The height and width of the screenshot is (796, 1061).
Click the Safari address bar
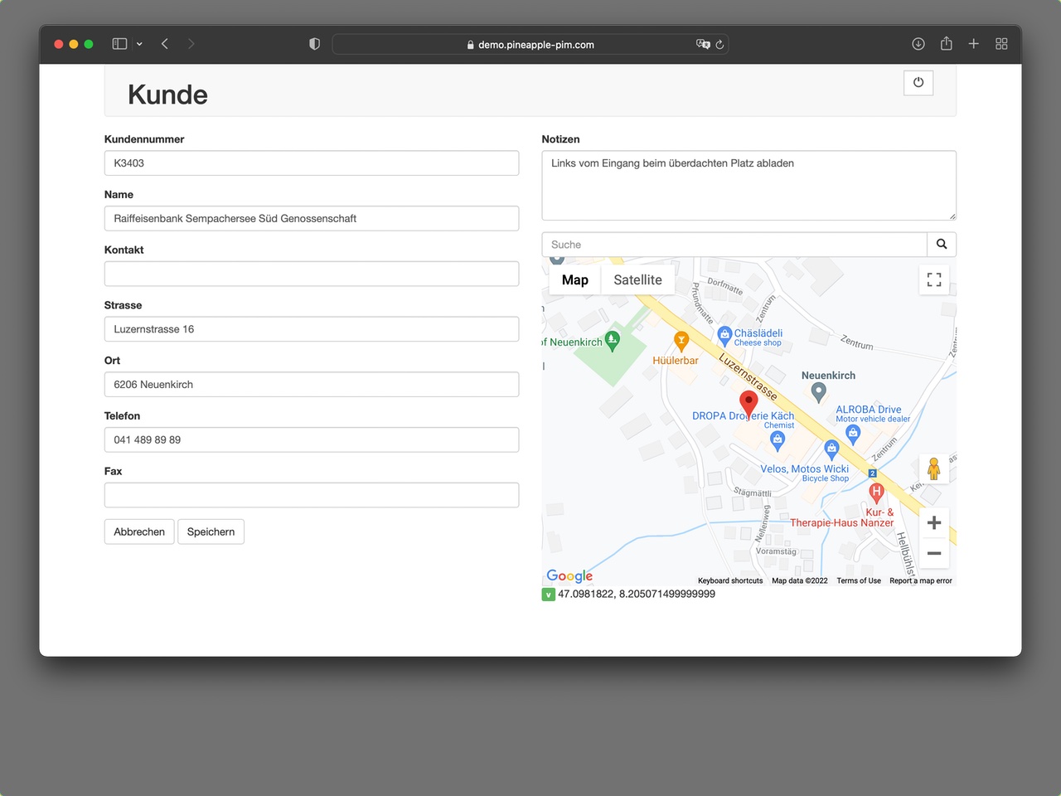point(530,45)
